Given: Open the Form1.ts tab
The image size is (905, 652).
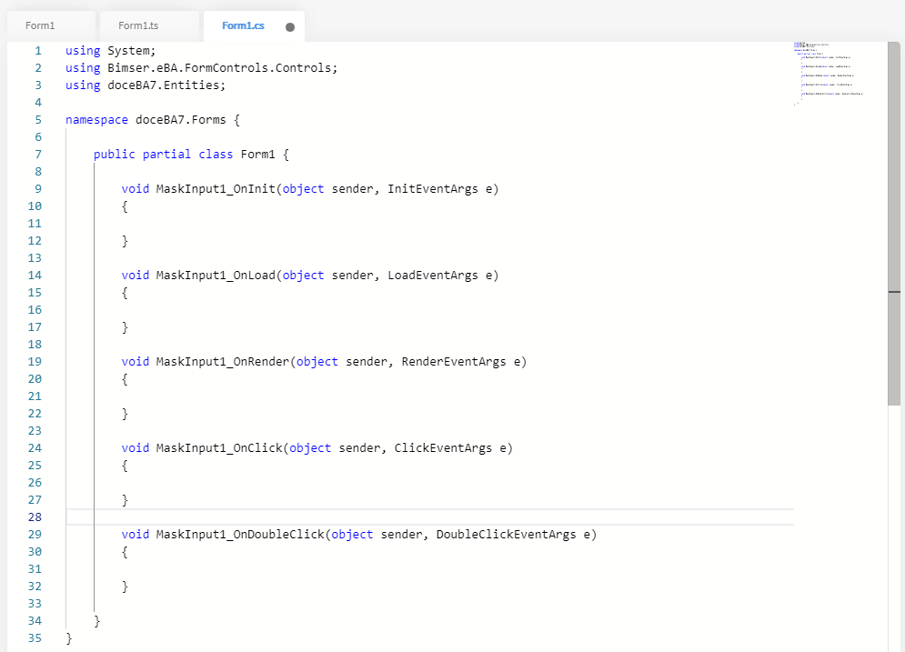Looking at the screenshot, I should (x=138, y=25).
